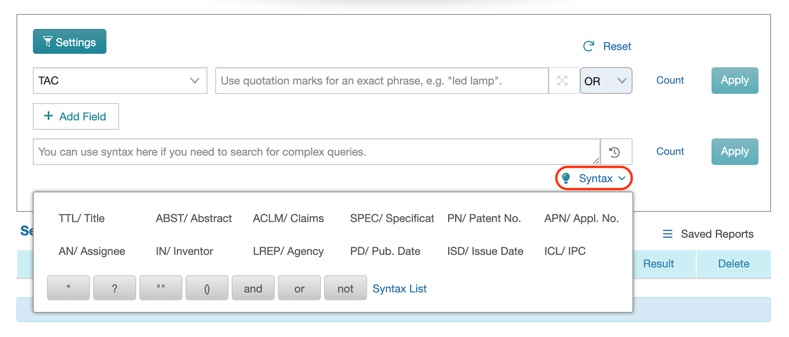789x337 pixels.
Task: Collapse the Syntax helper panel
Action: pyautogui.click(x=594, y=178)
